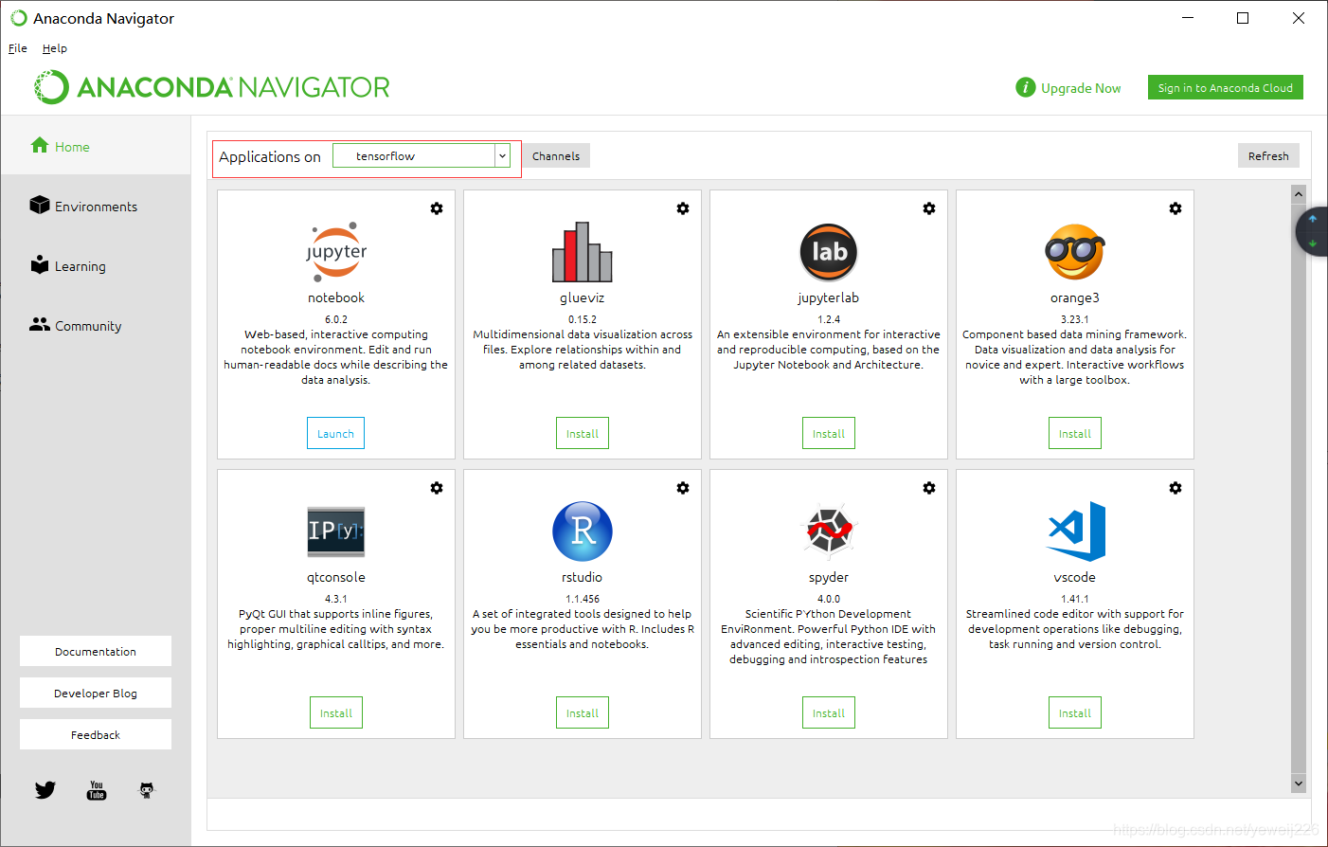The width and height of the screenshot is (1328, 847).
Task: Open settings gear on qtconsole card
Action: pyautogui.click(x=437, y=488)
